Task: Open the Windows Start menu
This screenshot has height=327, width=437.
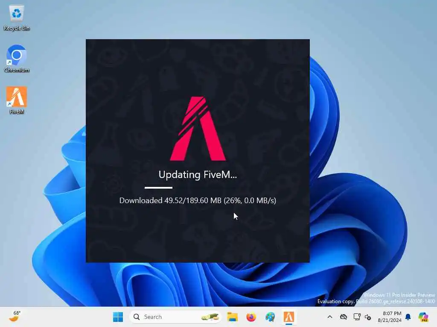Action: 118,317
